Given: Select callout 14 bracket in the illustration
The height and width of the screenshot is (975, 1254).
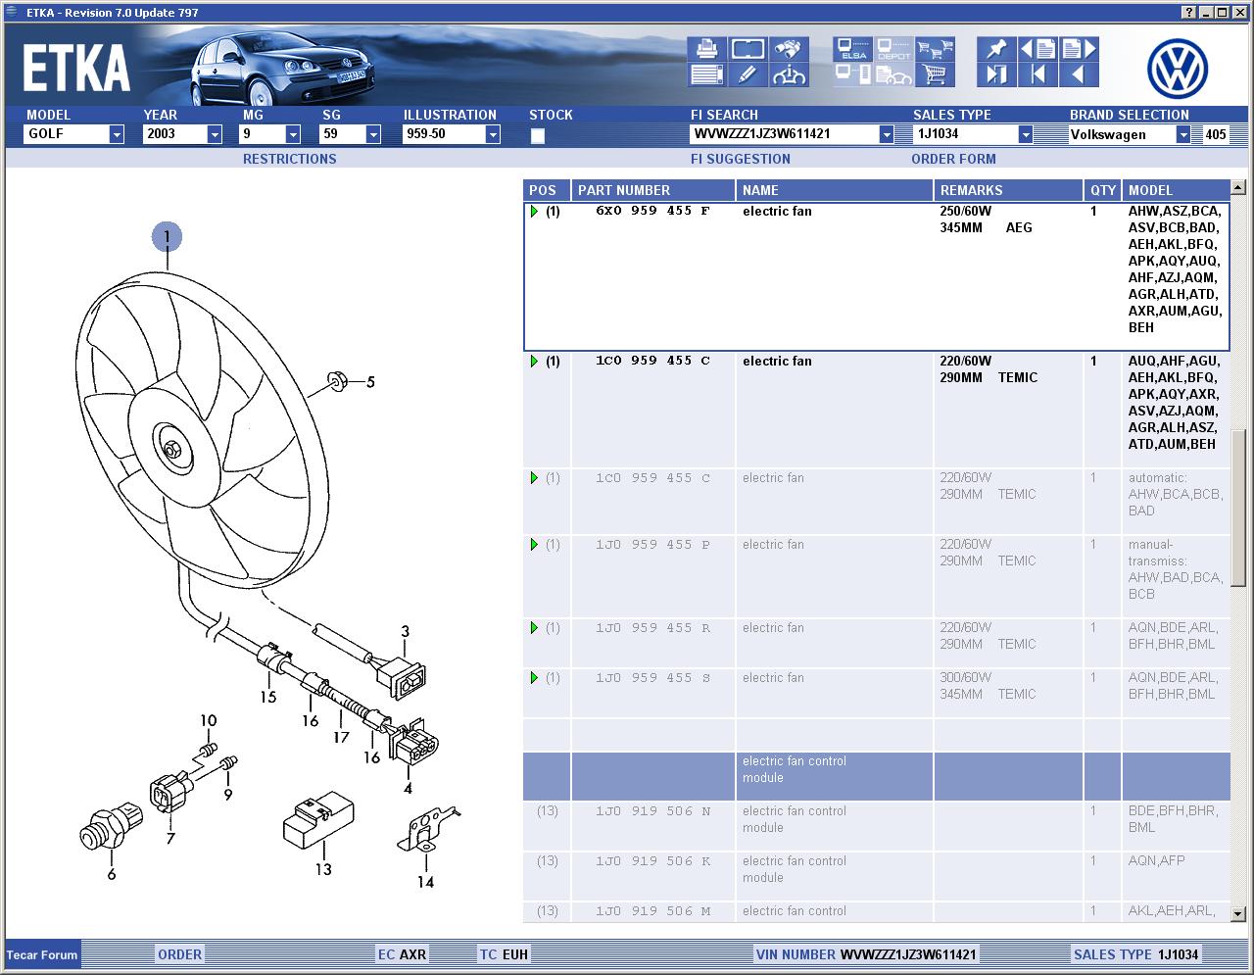Looking at the screenshot, I should coord(425,882).
